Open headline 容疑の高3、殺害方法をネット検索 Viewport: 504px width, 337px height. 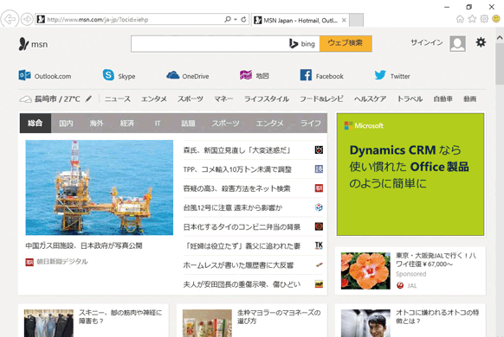pos(237,188)
